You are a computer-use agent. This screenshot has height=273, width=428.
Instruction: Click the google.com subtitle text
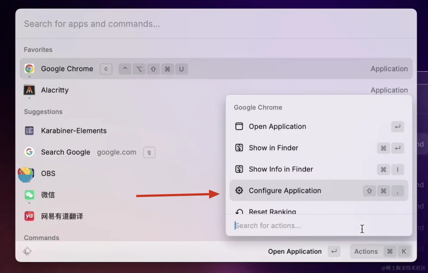click(x=117, y=152)
